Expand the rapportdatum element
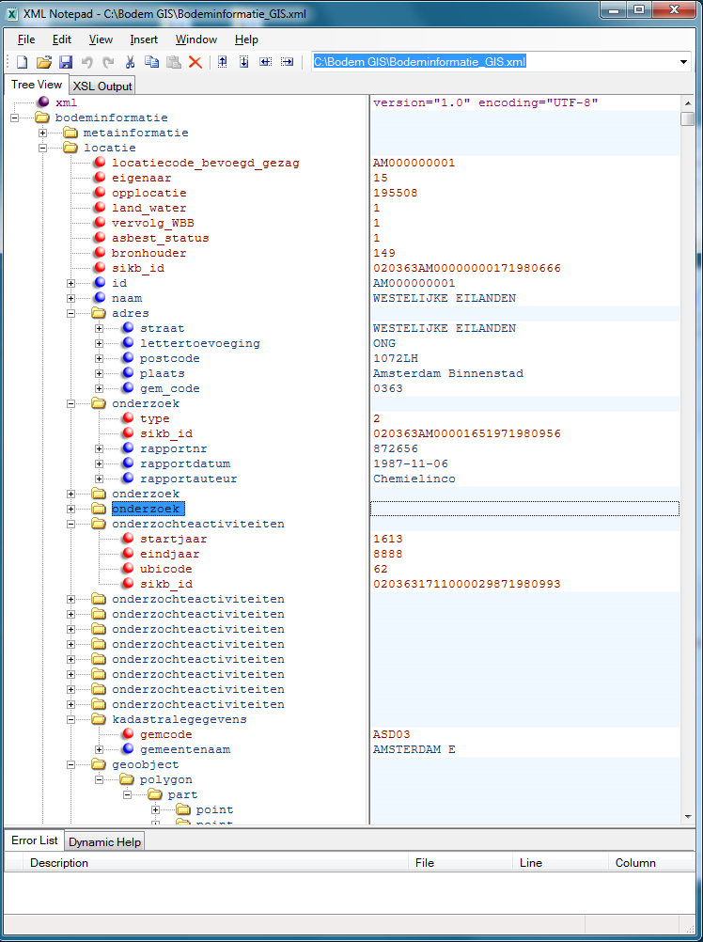 pos(99,463)
